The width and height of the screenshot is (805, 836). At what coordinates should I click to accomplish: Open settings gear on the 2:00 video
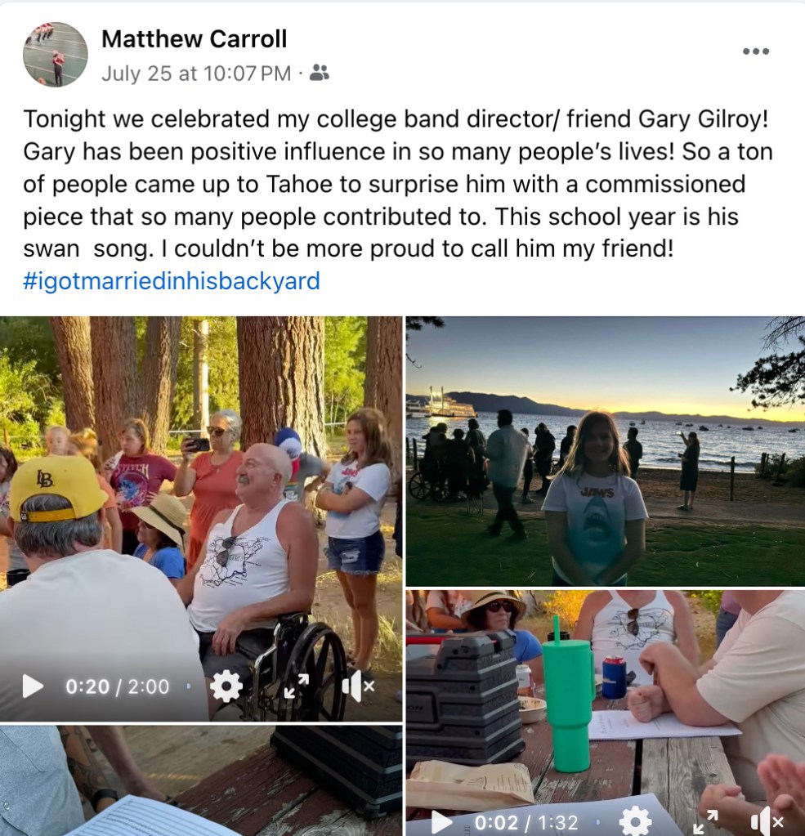[x=226, y=686]
